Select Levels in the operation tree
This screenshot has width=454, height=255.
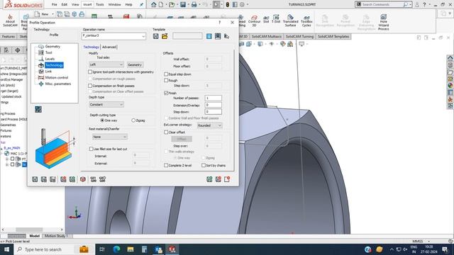pyautogui.click(x=50, y=59)
